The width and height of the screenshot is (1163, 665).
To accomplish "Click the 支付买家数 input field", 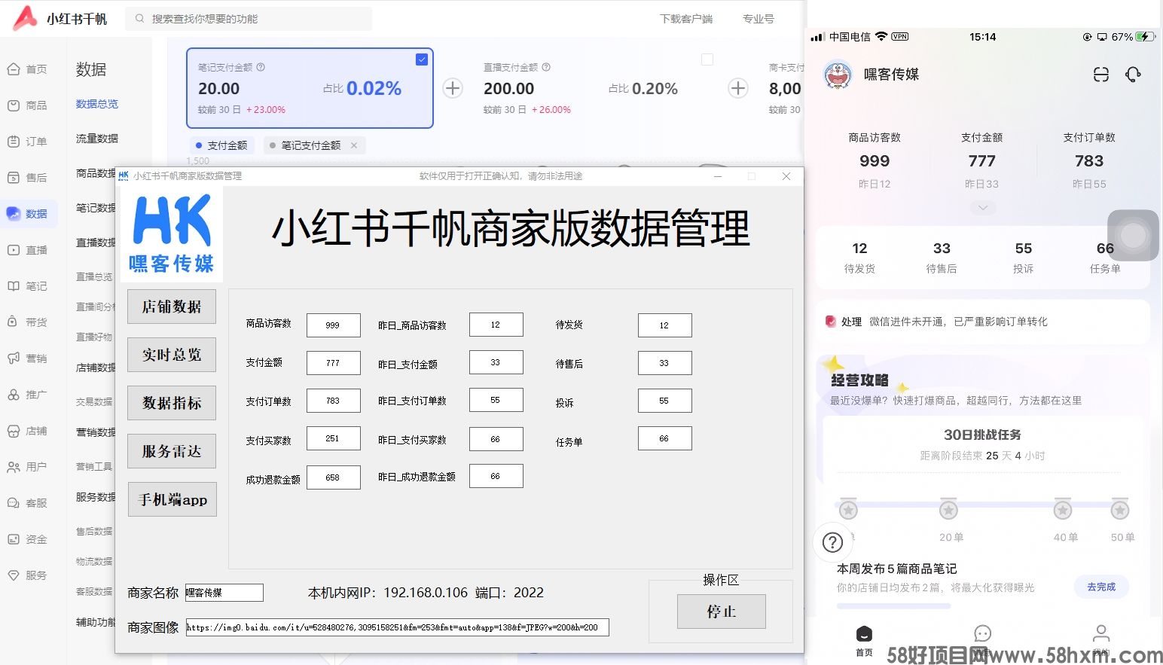I will tap(334, 438).
